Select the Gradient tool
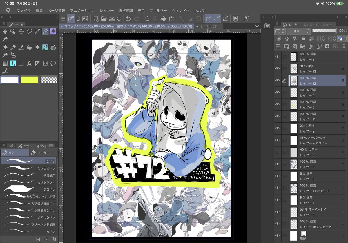 [x=5, y=63]
